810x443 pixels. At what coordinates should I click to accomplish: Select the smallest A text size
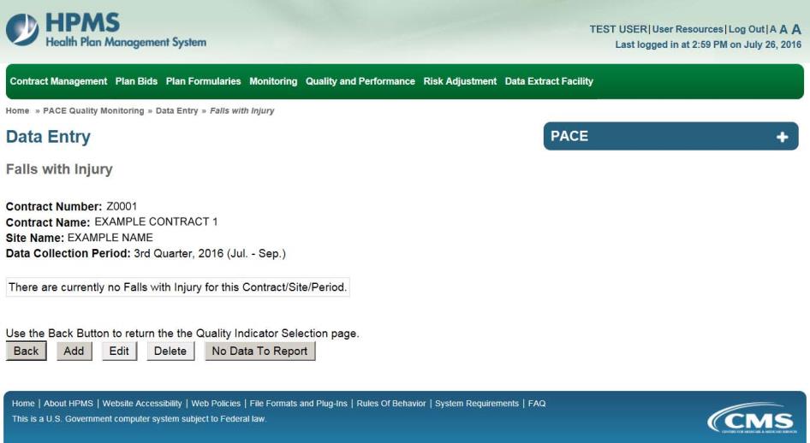(773, 29)
